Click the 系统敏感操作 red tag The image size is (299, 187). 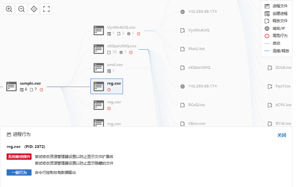[19, 157]
